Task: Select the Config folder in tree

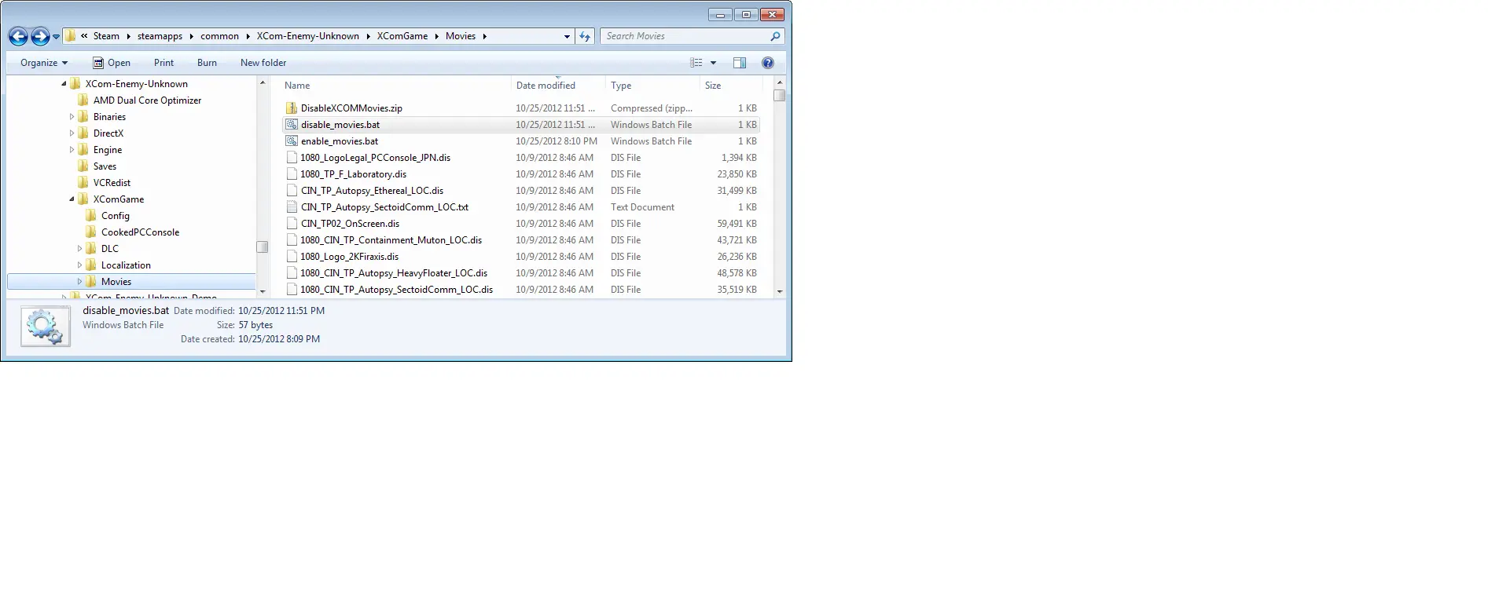Action: (115, 216)
